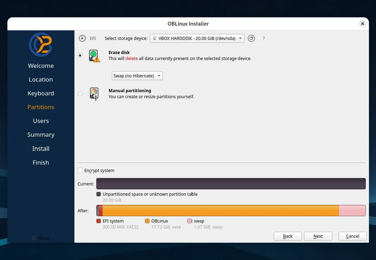376x260 pixels.
Task: Select the Partitions step
Action: point(41,107)
